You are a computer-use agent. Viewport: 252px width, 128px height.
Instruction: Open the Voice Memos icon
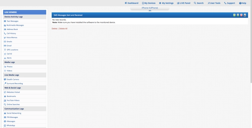5,38
